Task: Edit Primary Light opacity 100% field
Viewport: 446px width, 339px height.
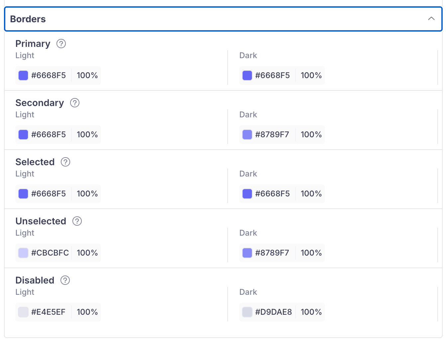Action: tap(87, 75)
